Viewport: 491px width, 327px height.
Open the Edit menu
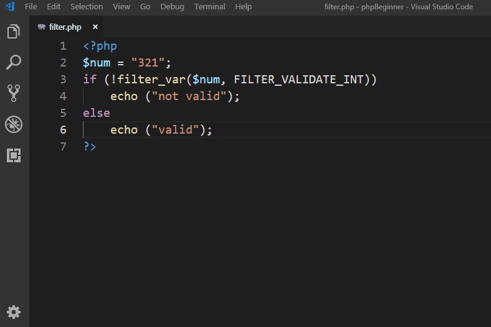pos(54,7)
